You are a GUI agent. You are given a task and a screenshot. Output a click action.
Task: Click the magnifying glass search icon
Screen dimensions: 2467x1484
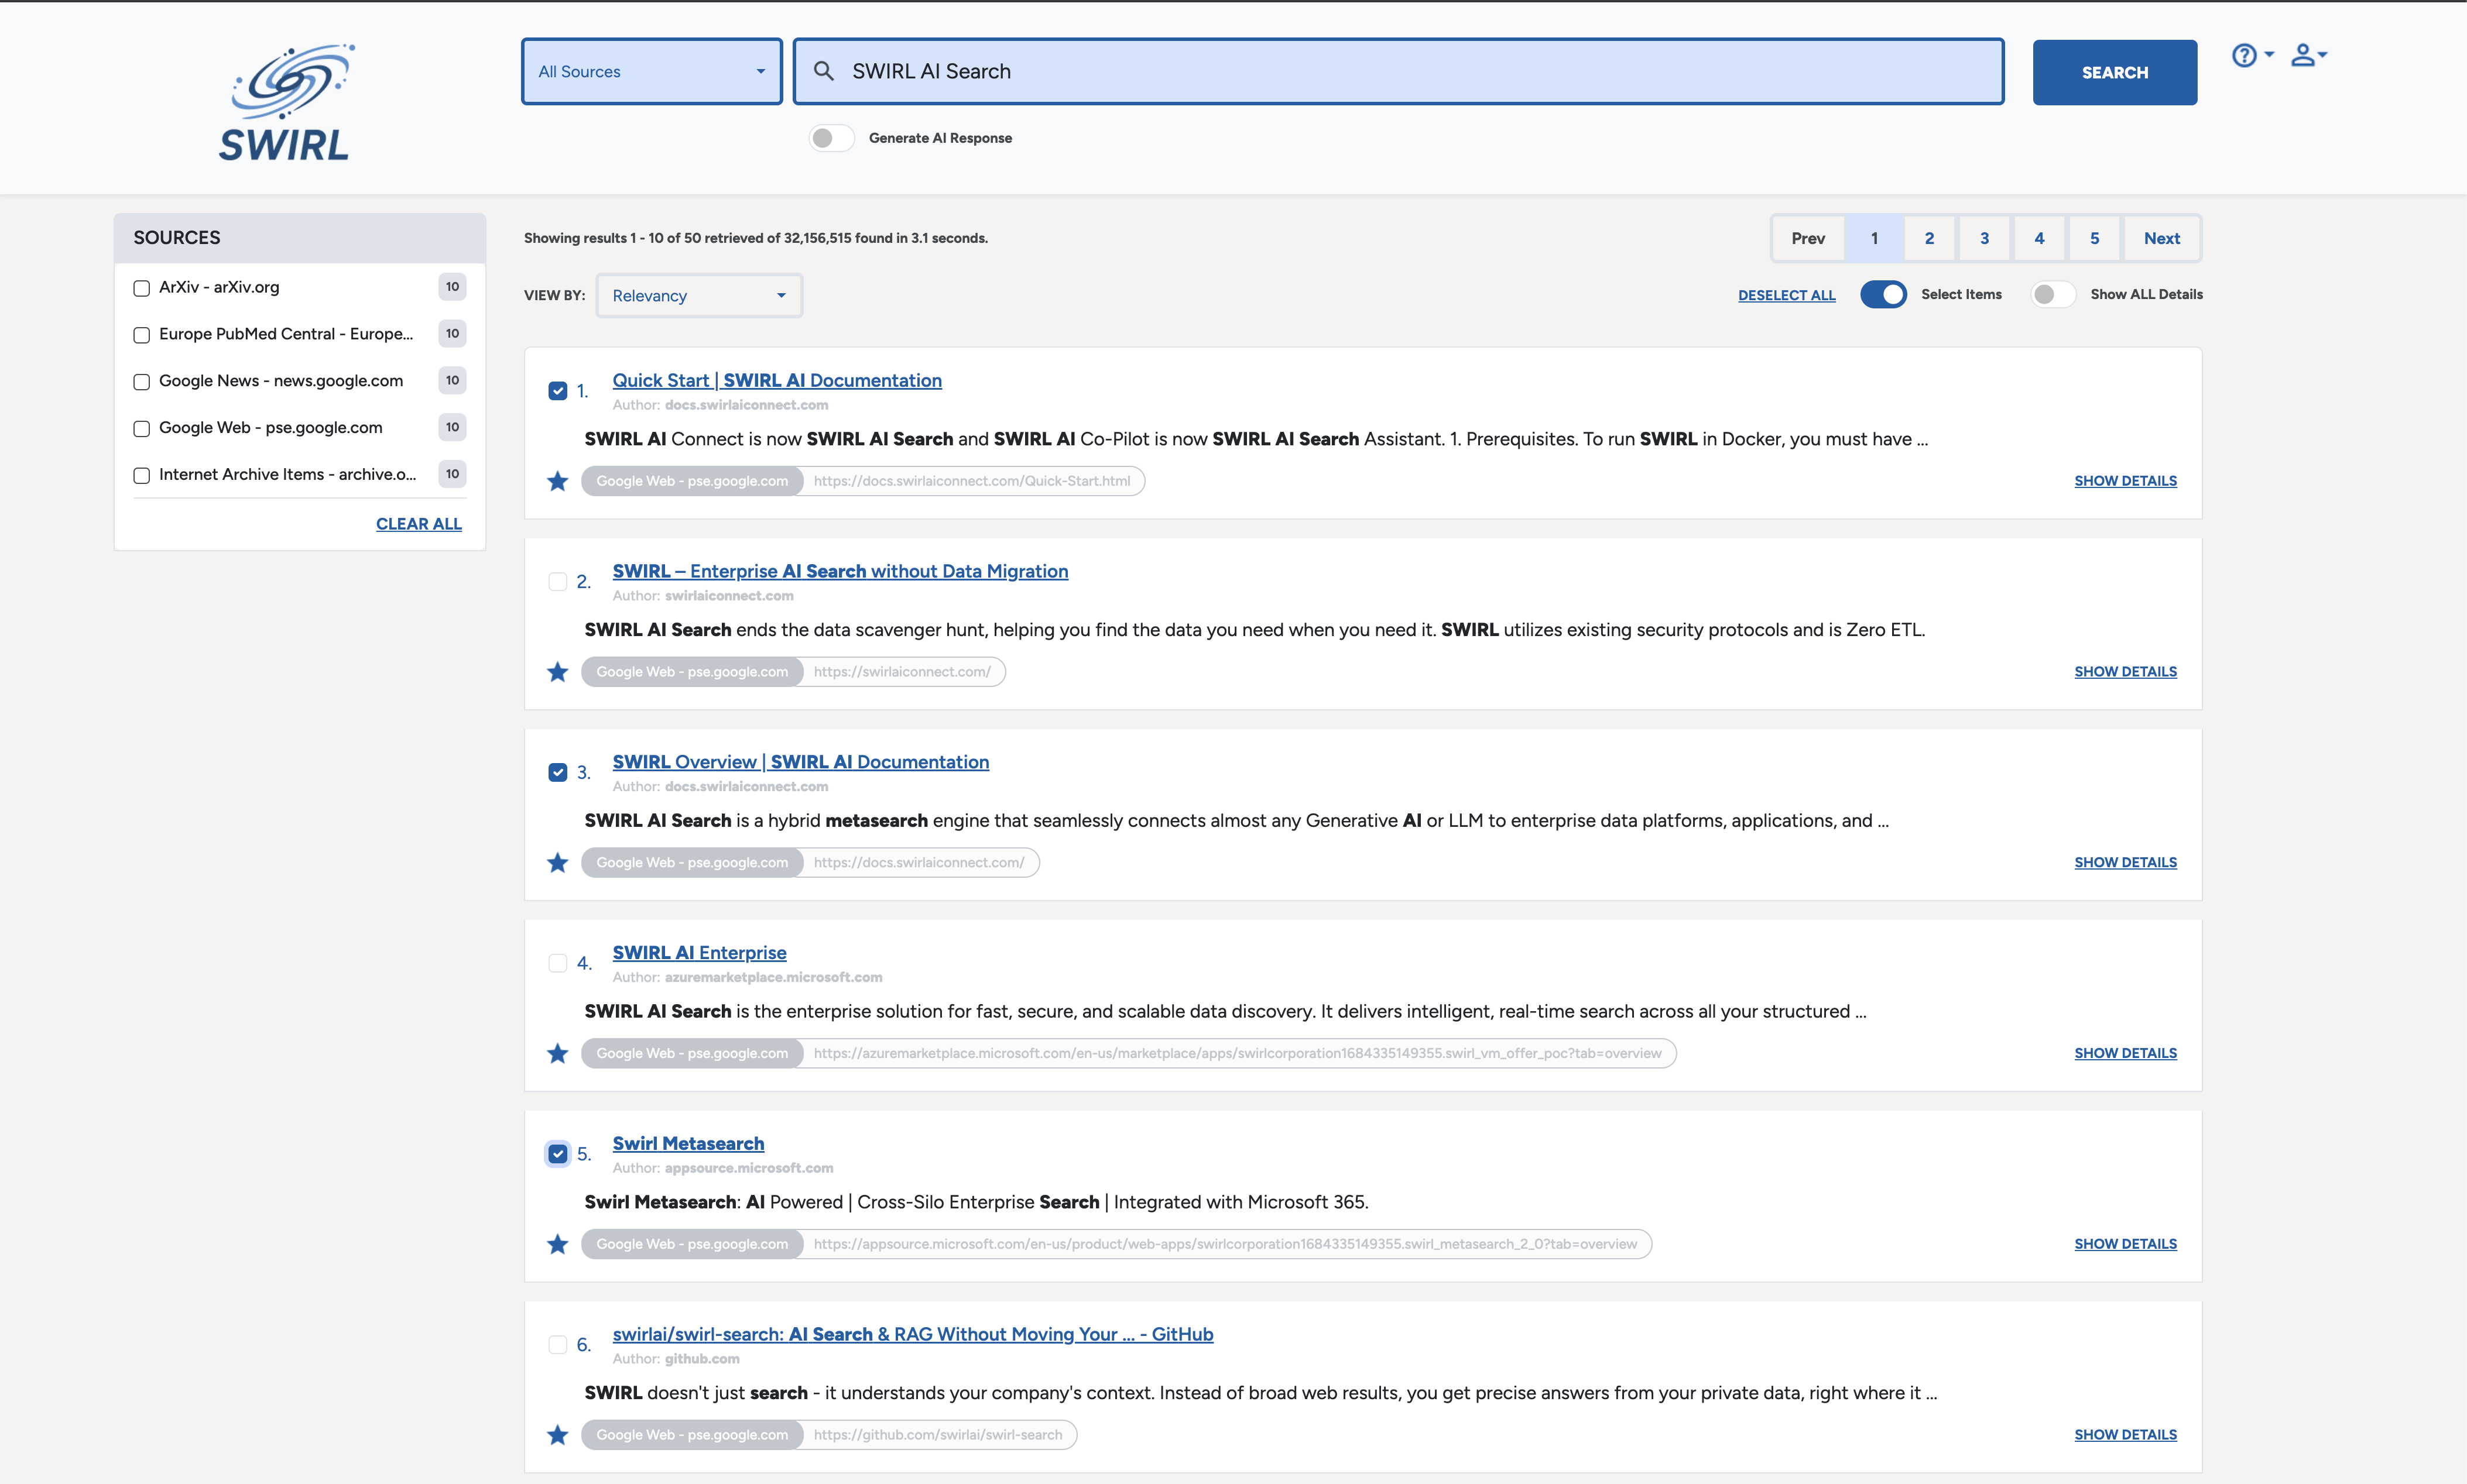coord(823,71)
